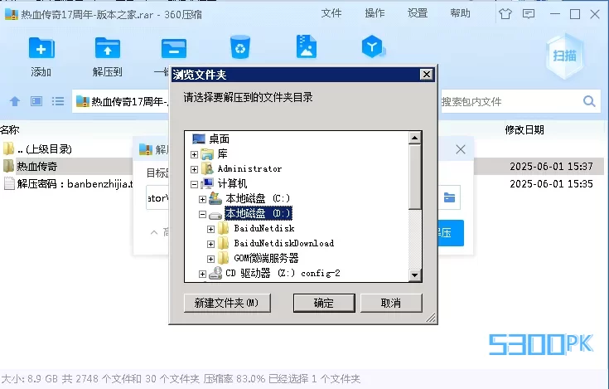This screenshot has width=609, height=389.
Task: Click the date 2025-06-01 15:35 cell
Action: pyautogui.click(x=551, y=184)
